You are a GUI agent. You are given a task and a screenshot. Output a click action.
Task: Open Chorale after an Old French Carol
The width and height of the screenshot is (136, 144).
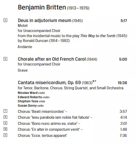pyautogui.click(x=52, y=59)
